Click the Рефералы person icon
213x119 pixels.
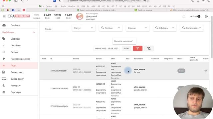[4, 86]
